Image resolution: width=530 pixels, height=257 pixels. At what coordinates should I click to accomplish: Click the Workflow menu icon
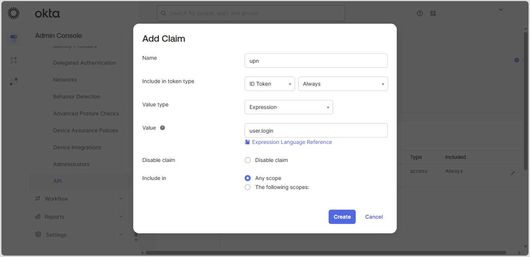click(x=38, y=198)
